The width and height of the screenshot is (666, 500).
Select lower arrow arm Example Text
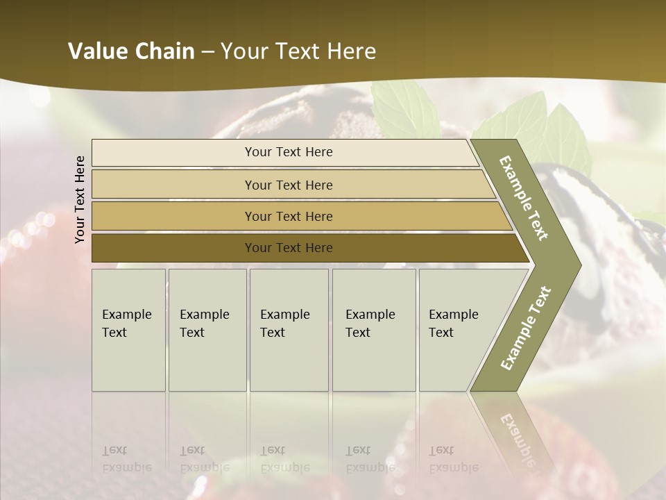point(526,328)
